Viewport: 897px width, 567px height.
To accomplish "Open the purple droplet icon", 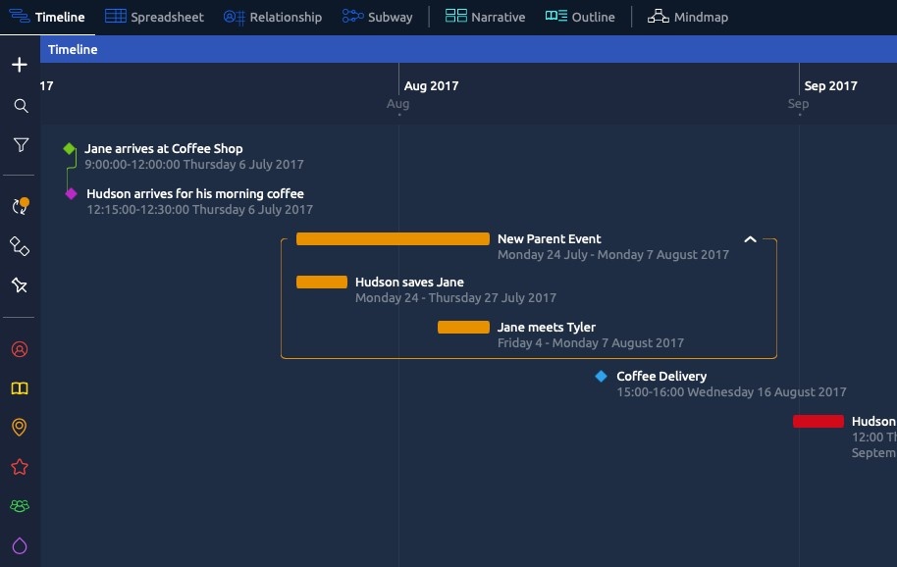I will pos(20,545).
